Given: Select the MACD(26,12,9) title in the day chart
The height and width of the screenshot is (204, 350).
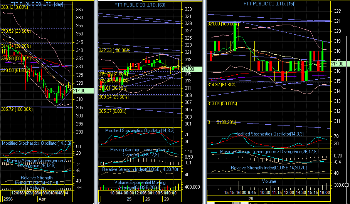Looking at the screenshot, I should pos(37,163).
